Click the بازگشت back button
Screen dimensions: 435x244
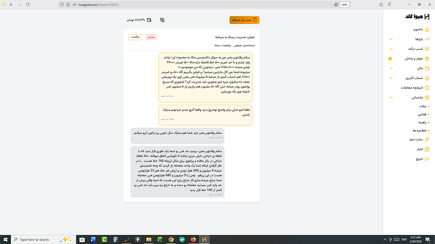pyautogui.click(x=135, y=37)
